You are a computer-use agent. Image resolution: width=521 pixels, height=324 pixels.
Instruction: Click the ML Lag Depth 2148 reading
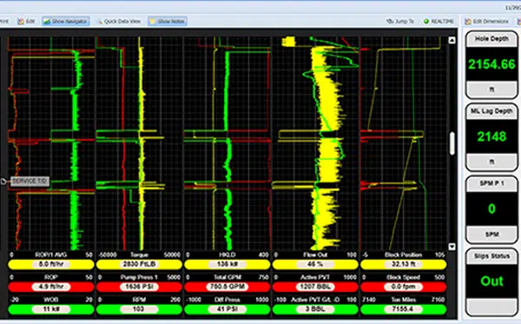pos(491,136)
